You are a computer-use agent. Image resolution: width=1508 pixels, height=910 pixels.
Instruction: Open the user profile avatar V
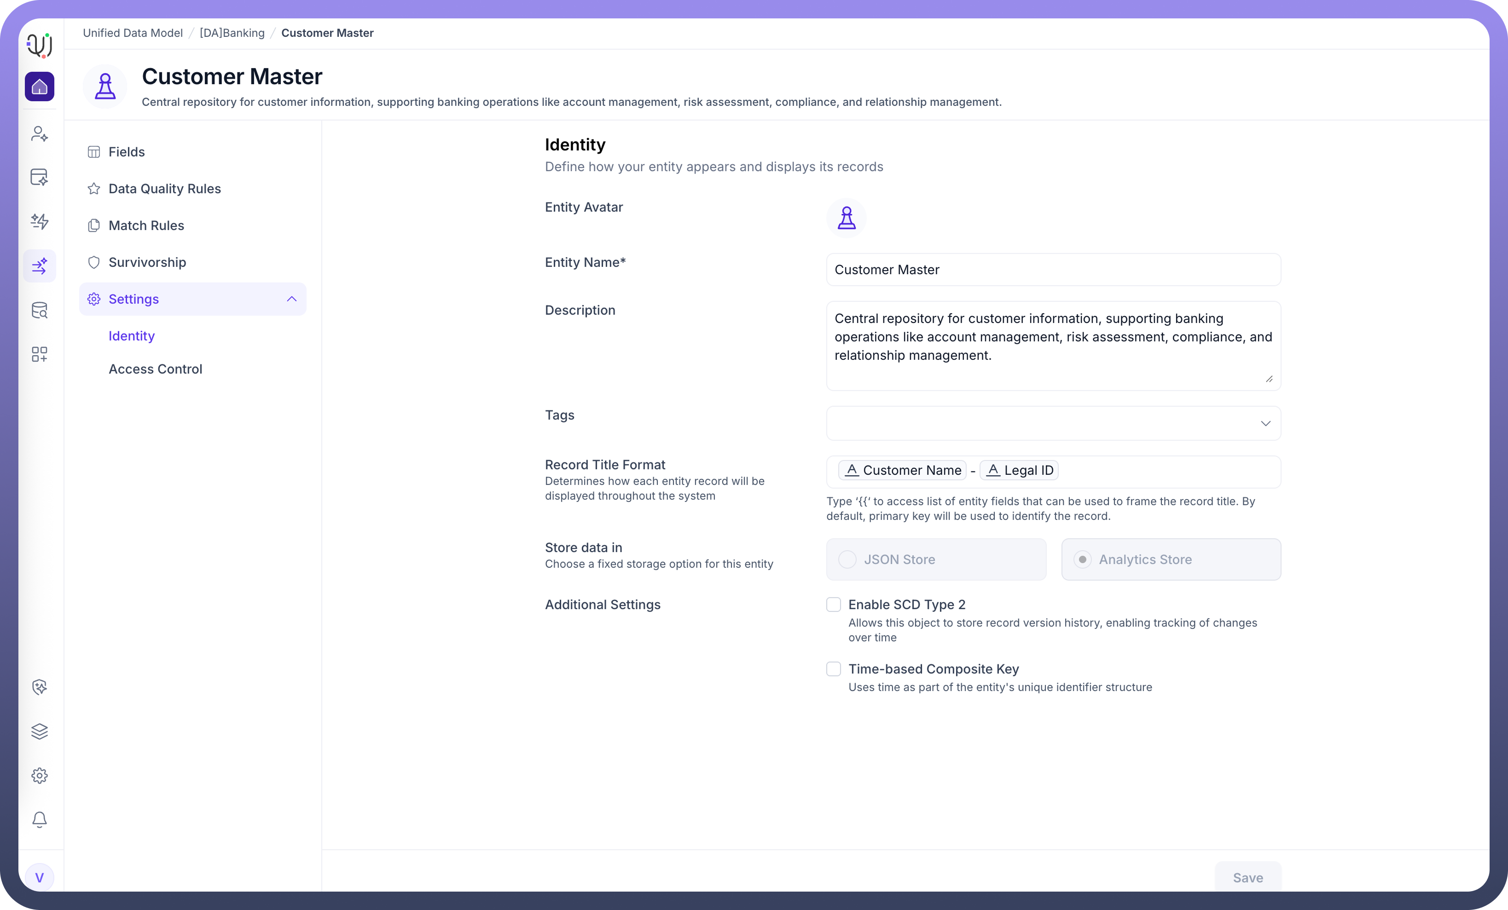point(39,878)
